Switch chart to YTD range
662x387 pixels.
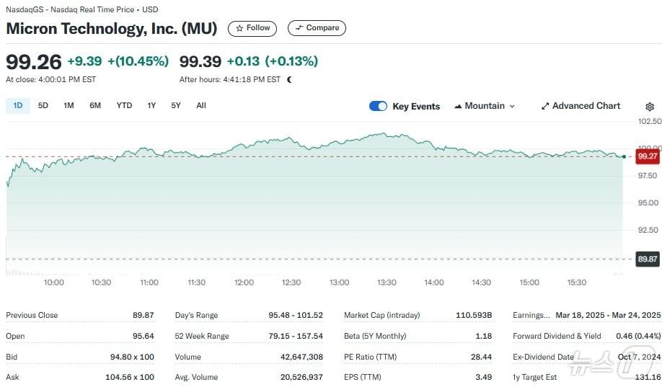pyautogui.click(x=124, y=105)
